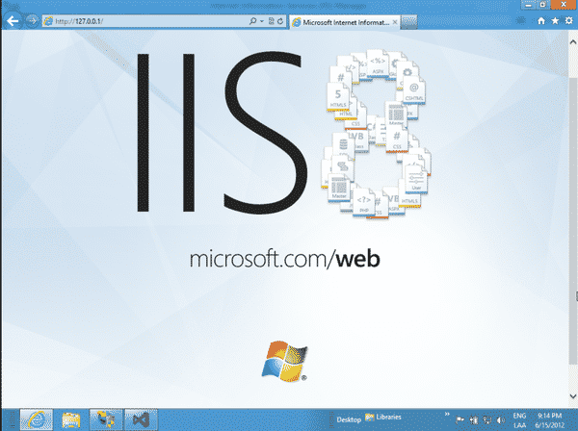Open File Explorer from the taskbar

click(x=71, y=419)
